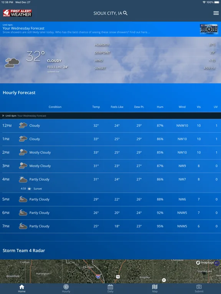Screen dimensions: 221x294
Task: Tap the Hourly Forecast heading
Action: (x=19, y=93)
